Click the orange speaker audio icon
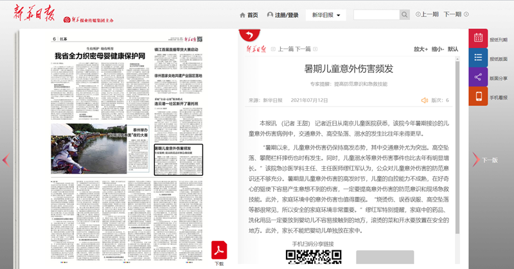 [425, 100]
